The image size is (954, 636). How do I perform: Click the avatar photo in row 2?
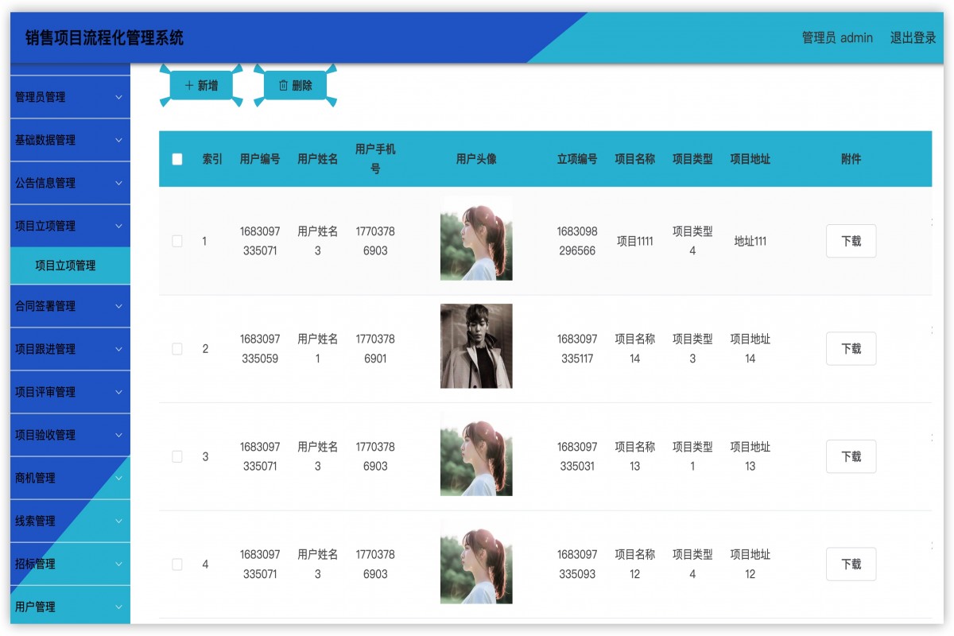click(475, 347)
